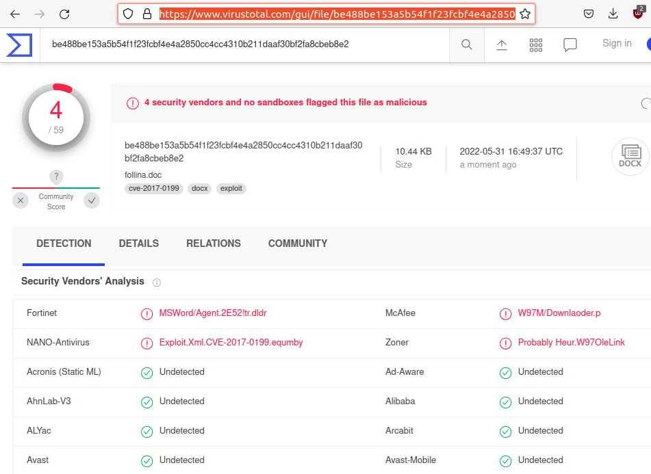Viewport: 651px width, 474px height.
Task: Click the W97M/Downlaoder.p detection name
Action: click(x=559, y=313)
